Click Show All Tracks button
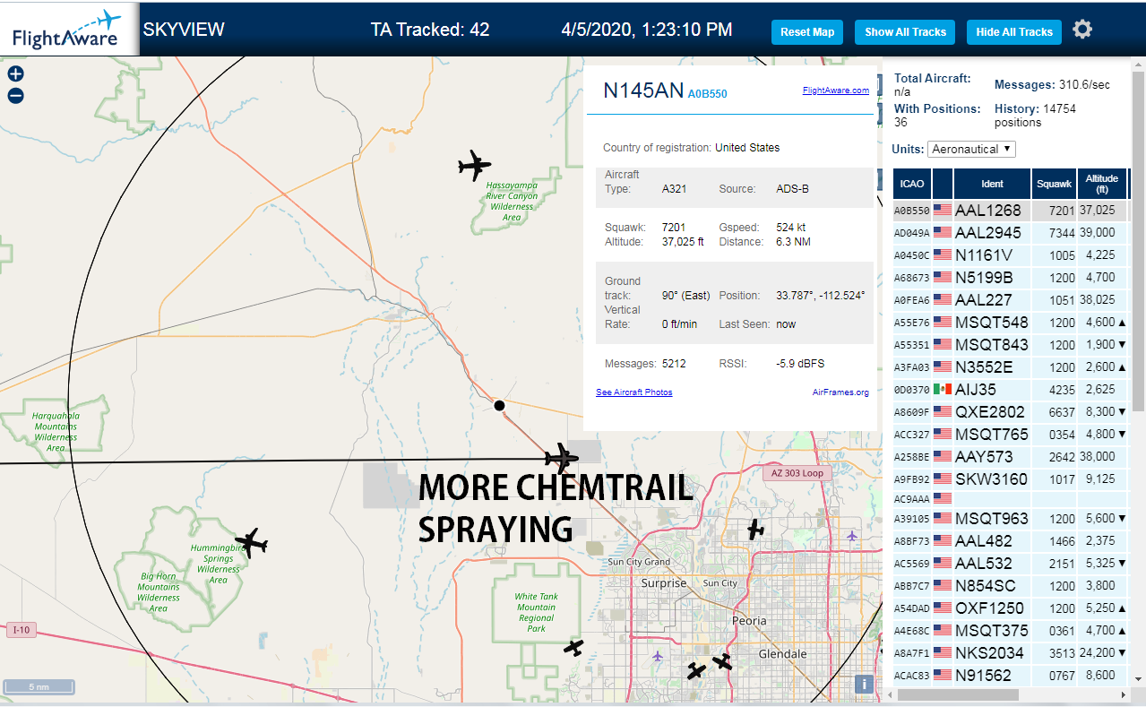 pyautogui.click(x=905, y=32)
